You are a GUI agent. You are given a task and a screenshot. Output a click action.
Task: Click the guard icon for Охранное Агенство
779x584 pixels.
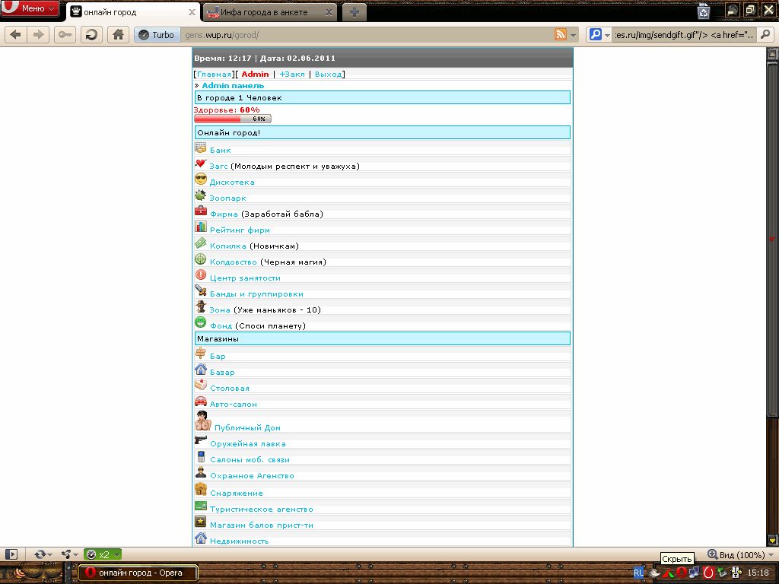(201, 473)
